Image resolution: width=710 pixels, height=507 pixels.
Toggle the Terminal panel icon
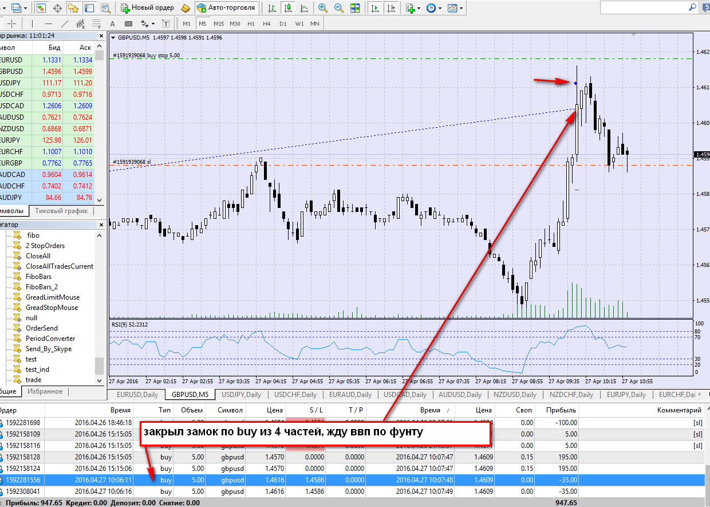pos(88,8)
